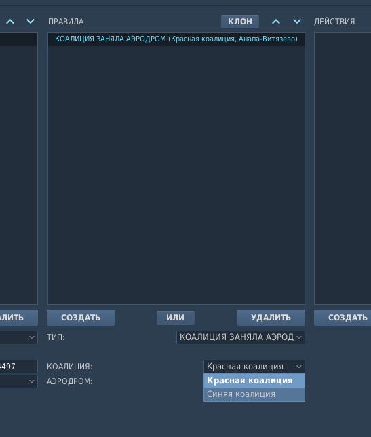Create new action with СОЗДАТЬ under Действия
This screenshot has height=437, width=371.
(x=343, y=318)
